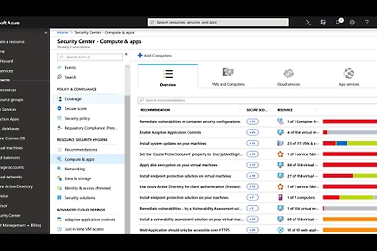Viewport: 377px width, 251px height.
Task: Open the notifications bell
Action: pyautogui.click(x=338, y=22)
